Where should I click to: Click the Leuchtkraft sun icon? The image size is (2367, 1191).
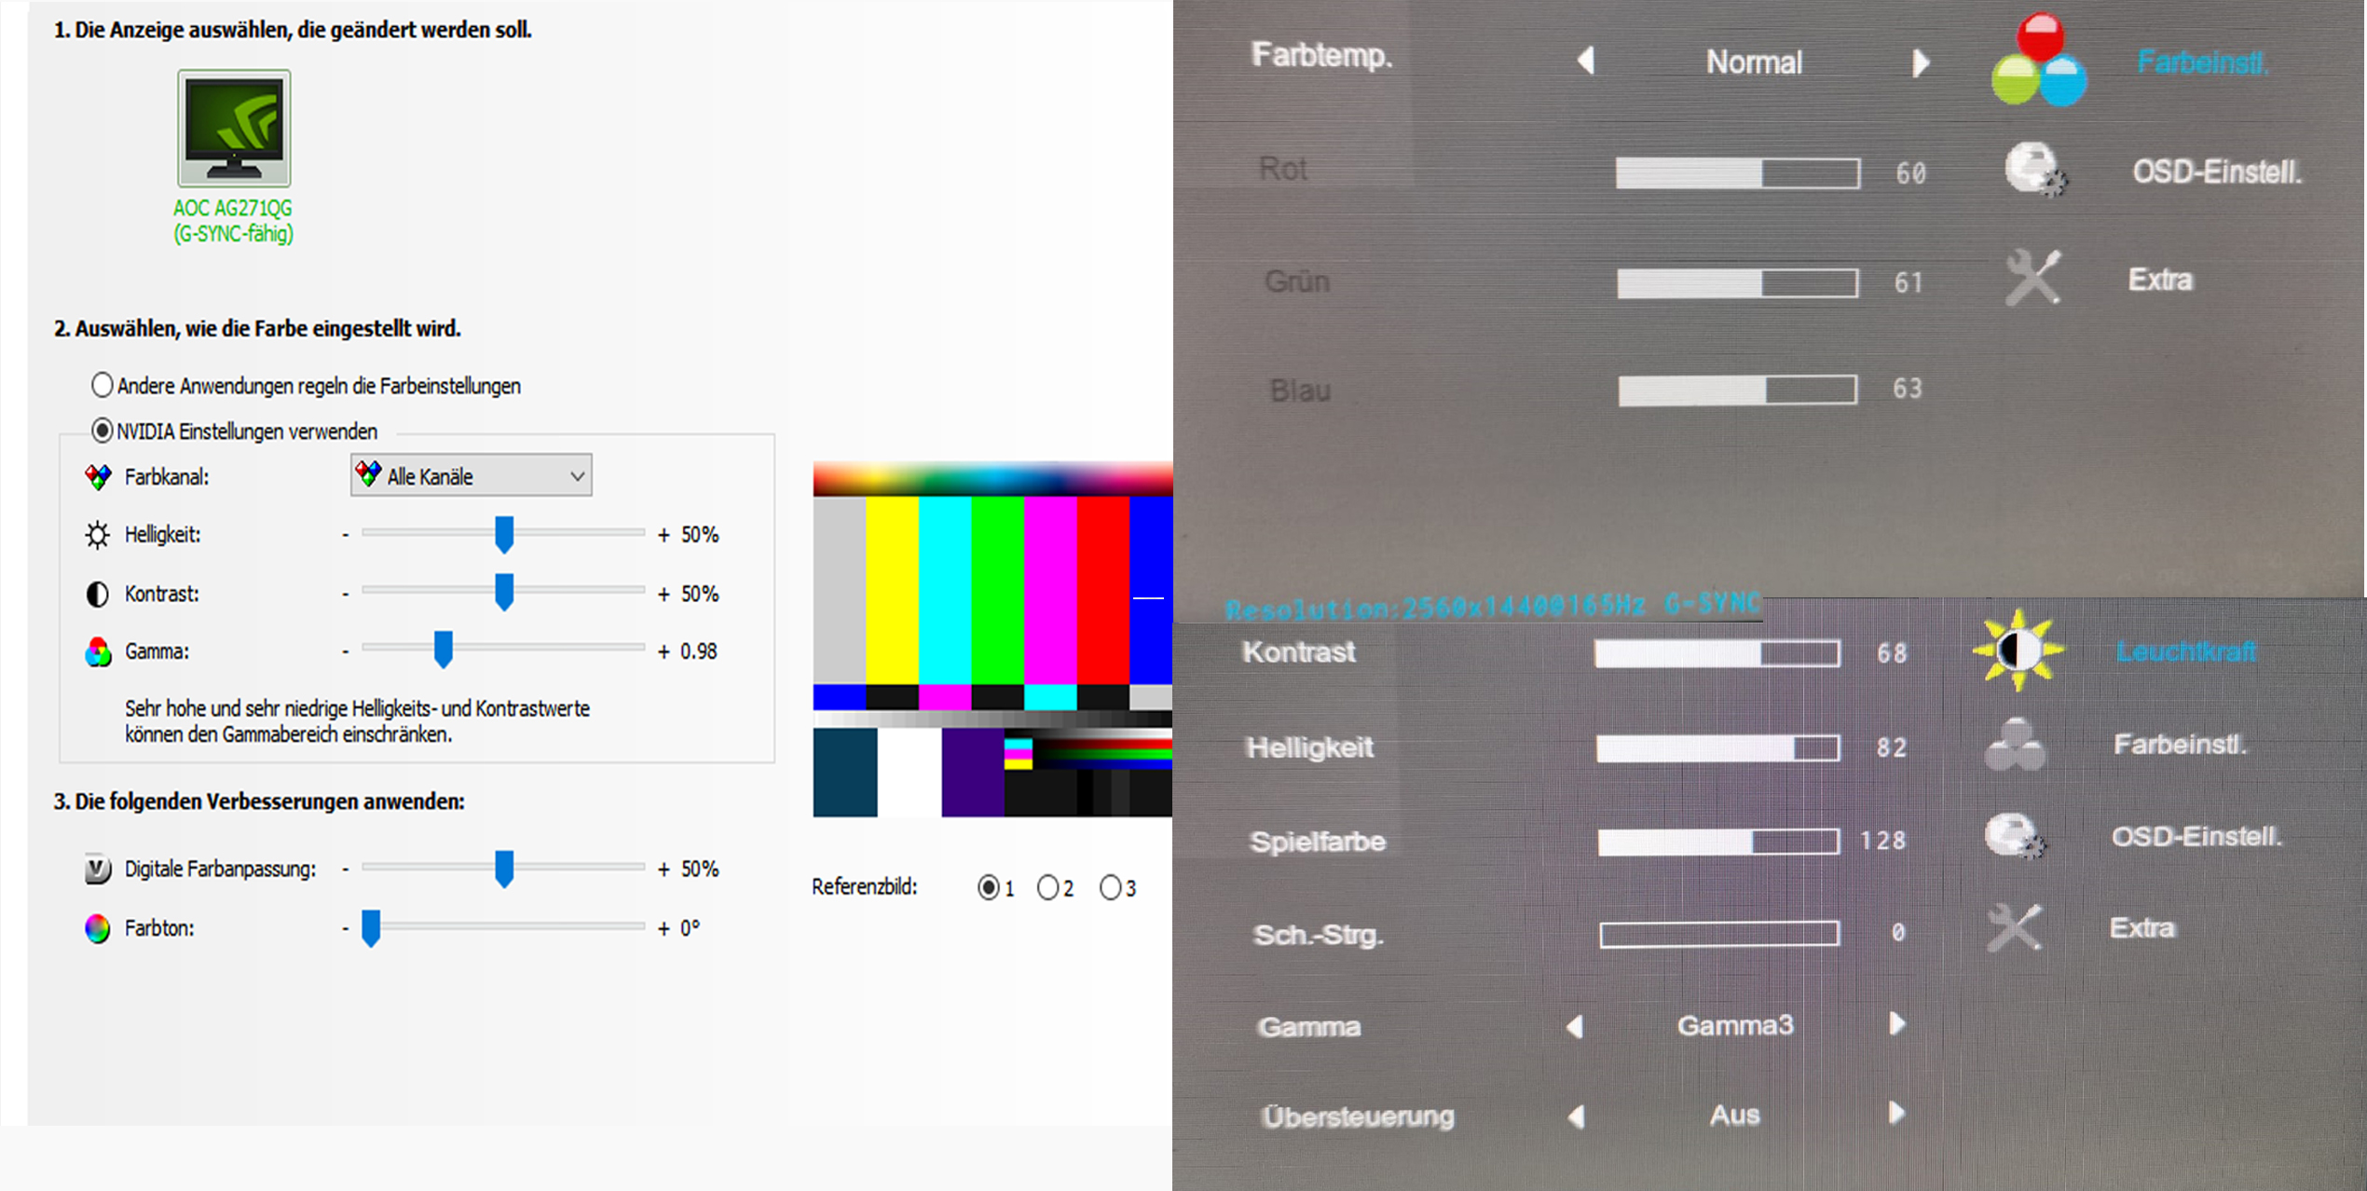point(2018,650)
